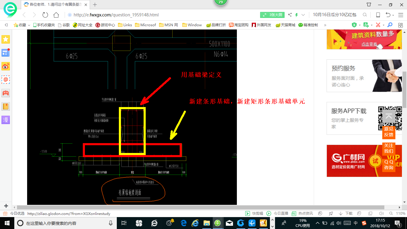Open the 精准控制 bookmark

click(308, 25)
